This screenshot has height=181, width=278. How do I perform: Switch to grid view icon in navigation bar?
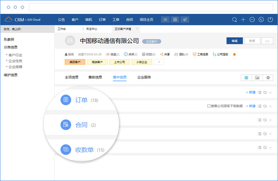tap(175, 20)
